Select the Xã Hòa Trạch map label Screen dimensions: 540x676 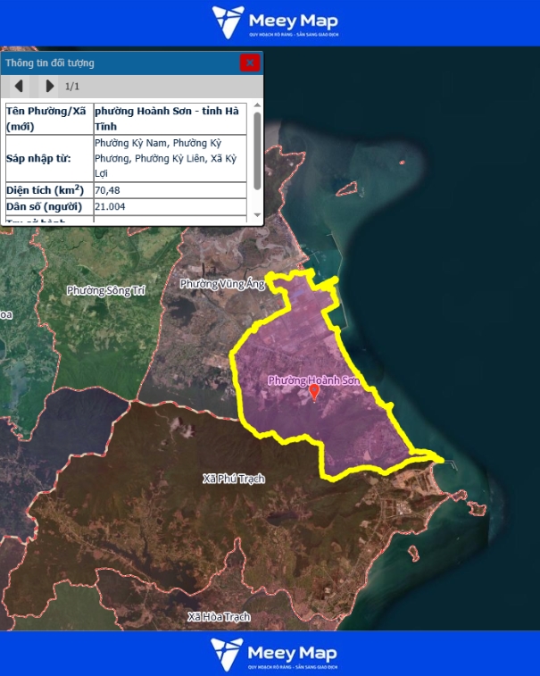coord(219,617)
